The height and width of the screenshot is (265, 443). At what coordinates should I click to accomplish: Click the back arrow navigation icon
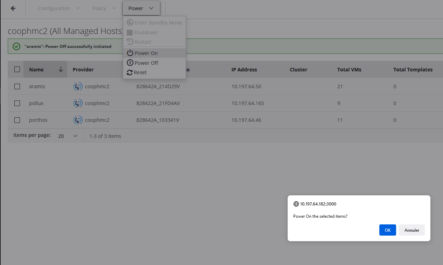[x=13, y=8]
